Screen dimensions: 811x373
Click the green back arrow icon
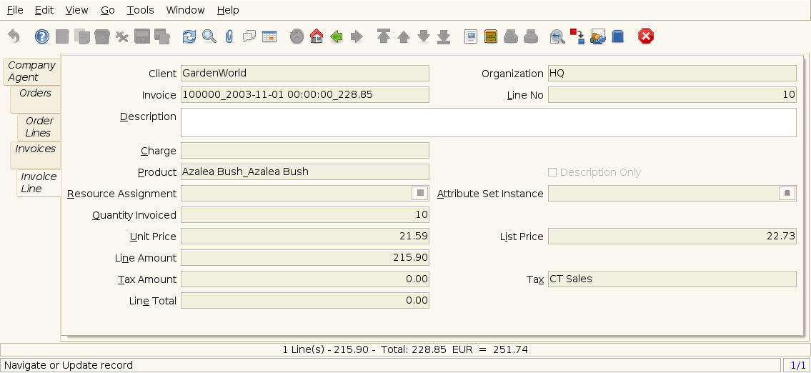[337, 36]
